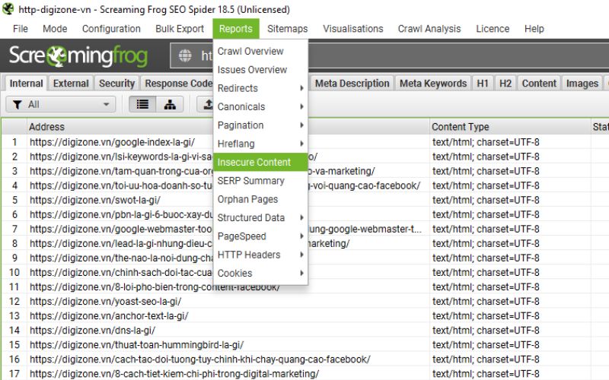Switch to the Response Codes tab
This screenshot has width=609, height=380.
pyautogui.click(x=177, y=84)
